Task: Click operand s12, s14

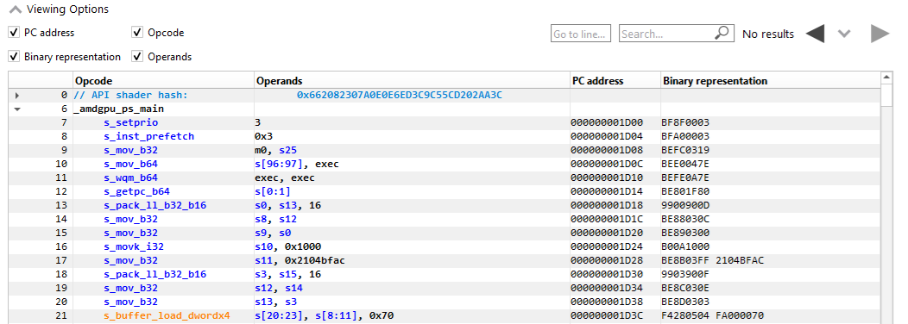Action: (279, 288)
